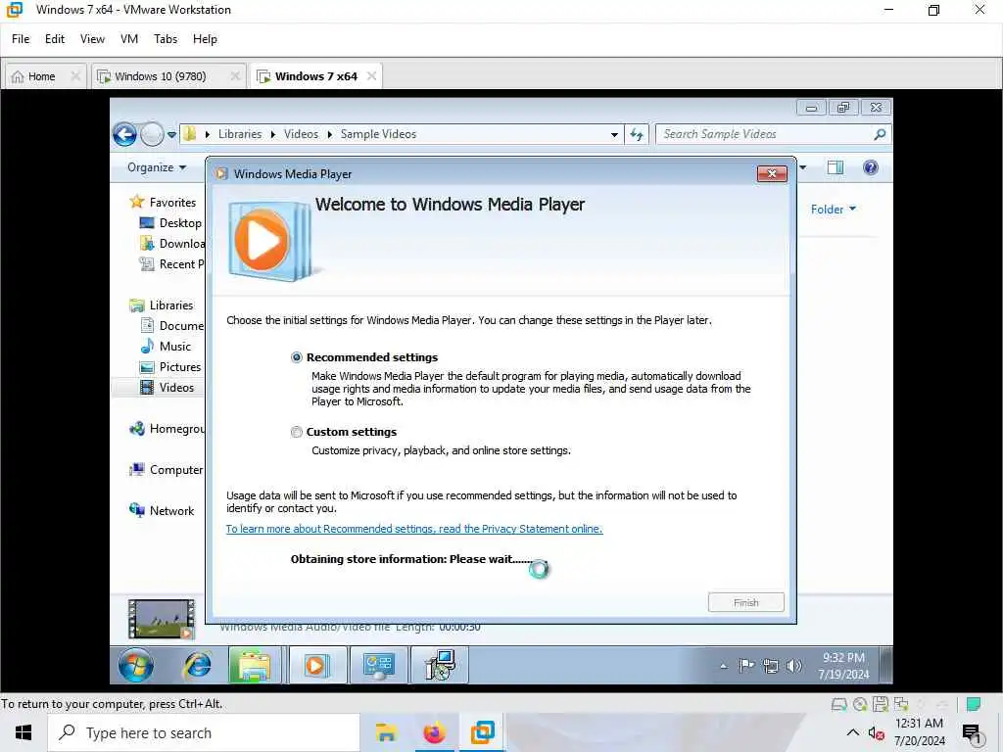Select Homegroup in the navigation pane
The image size is (1003, 752).
pos(167,429)
